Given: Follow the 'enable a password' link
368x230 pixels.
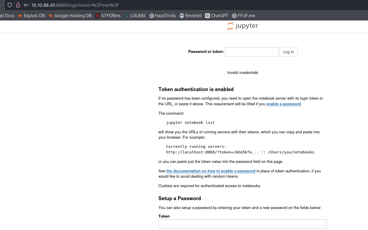Looking at the screenshot, I should pyautogui.click(x=283, y=104).
